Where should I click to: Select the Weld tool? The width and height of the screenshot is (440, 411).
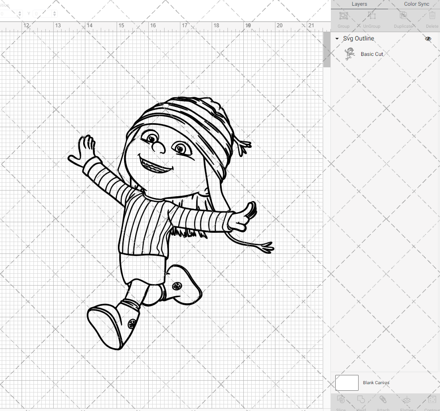(361, 400)
